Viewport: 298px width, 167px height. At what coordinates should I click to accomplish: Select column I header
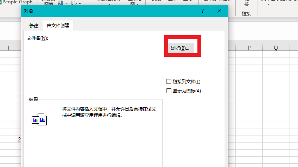pos(8,48)
